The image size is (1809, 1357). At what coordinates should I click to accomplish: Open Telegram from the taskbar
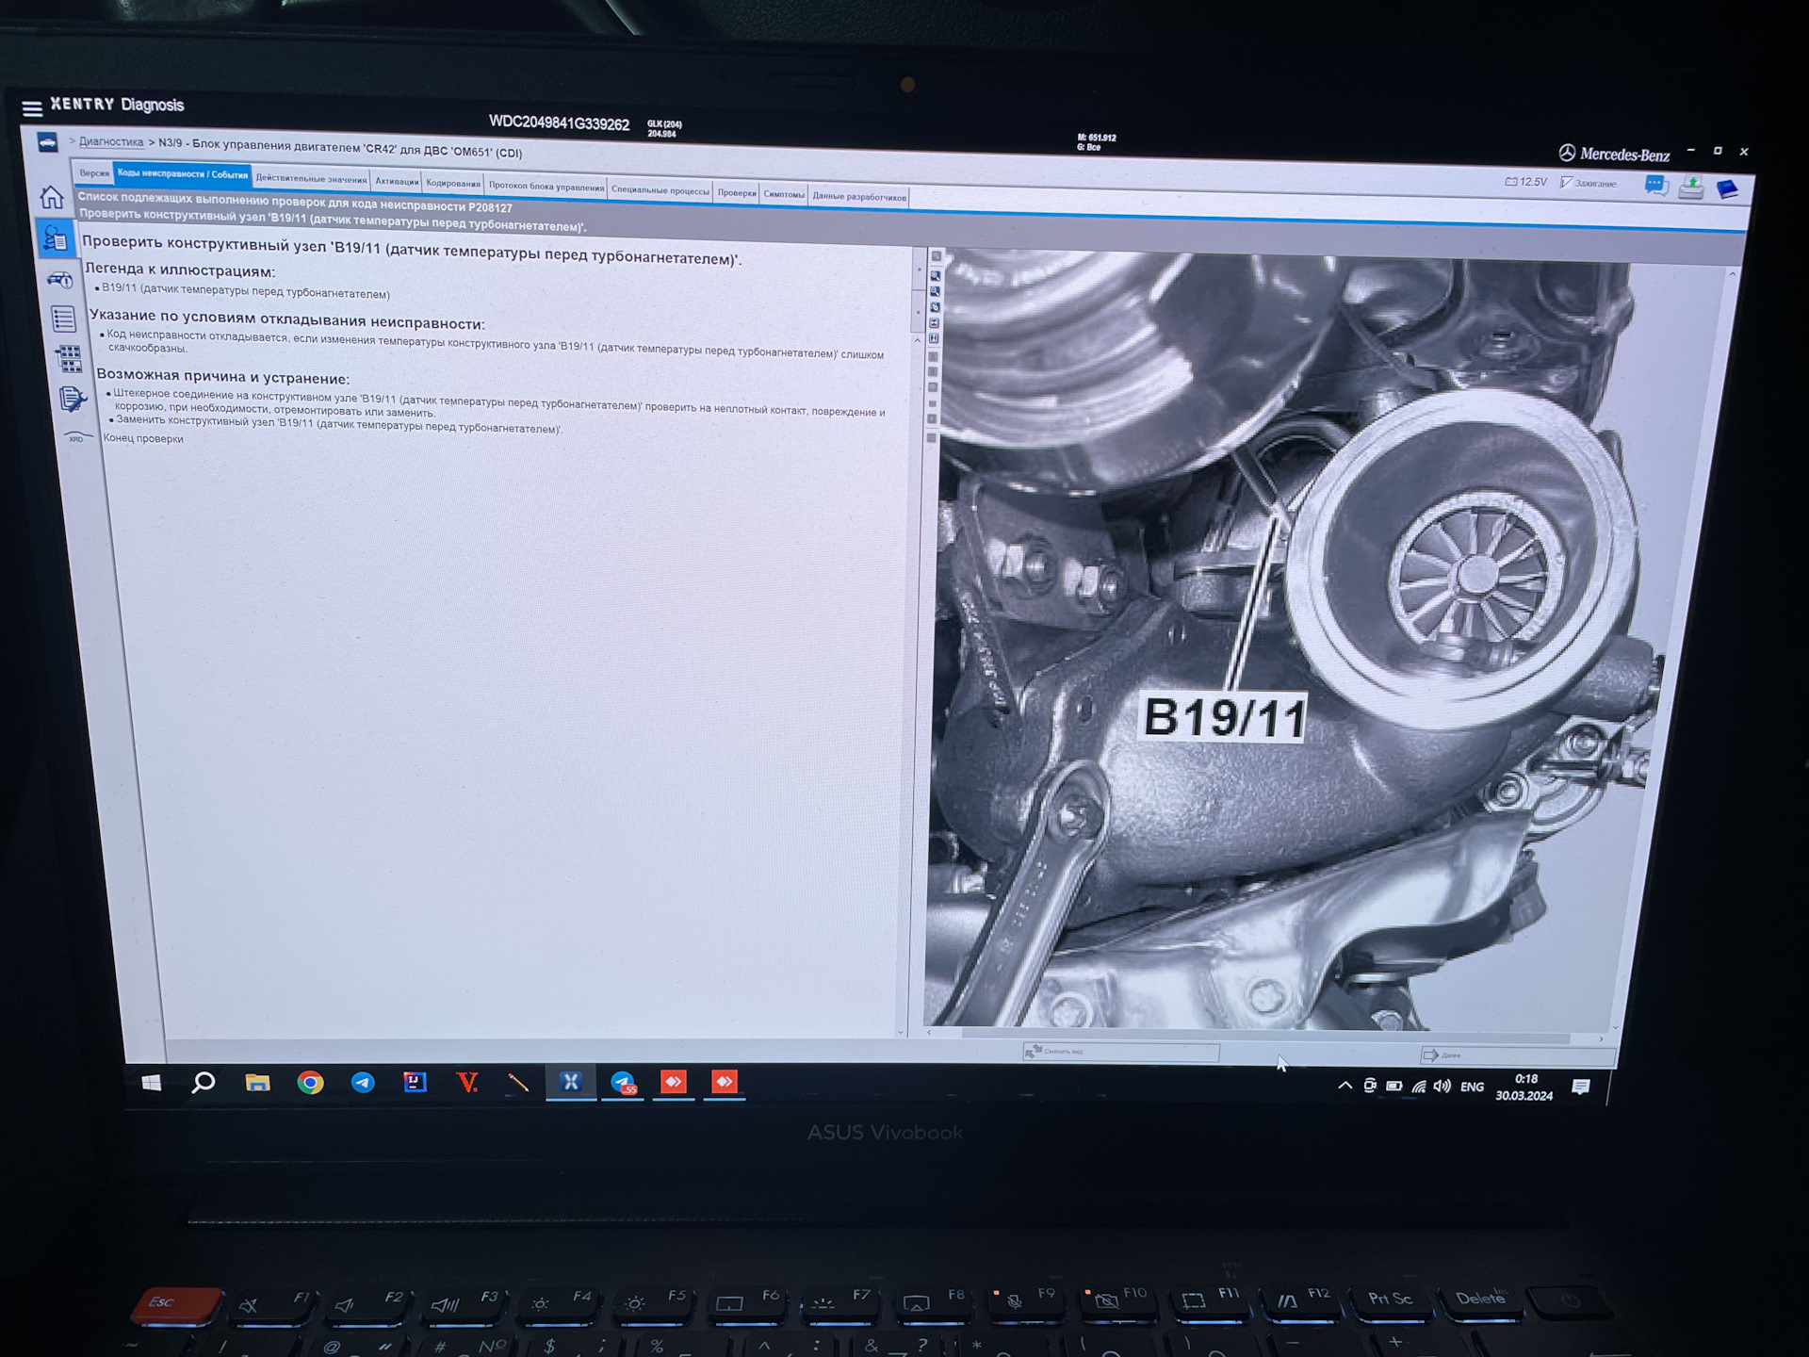[363, 1083]
